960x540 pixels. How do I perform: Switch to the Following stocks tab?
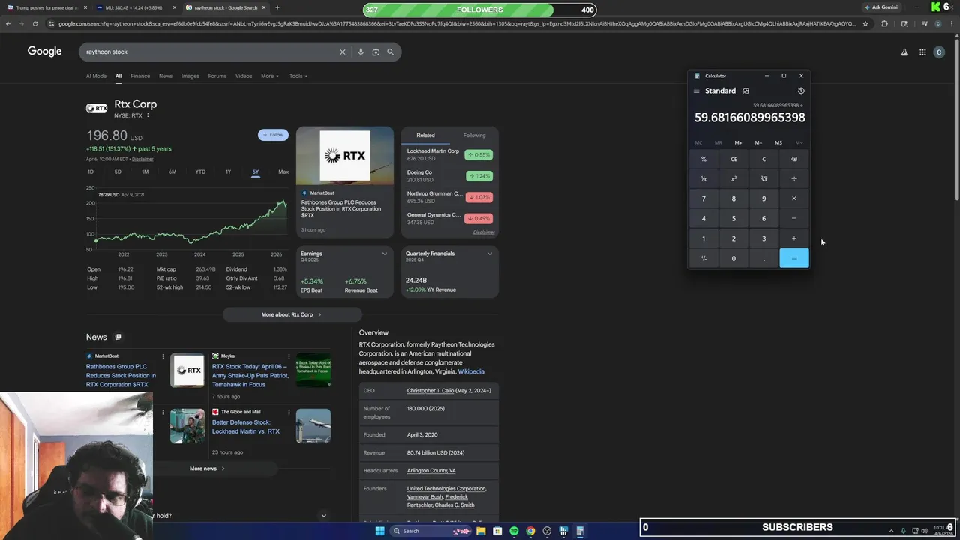[x=474, y=136]
